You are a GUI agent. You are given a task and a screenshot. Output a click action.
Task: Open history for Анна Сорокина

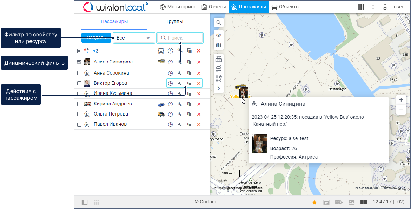tap(170, 73)
